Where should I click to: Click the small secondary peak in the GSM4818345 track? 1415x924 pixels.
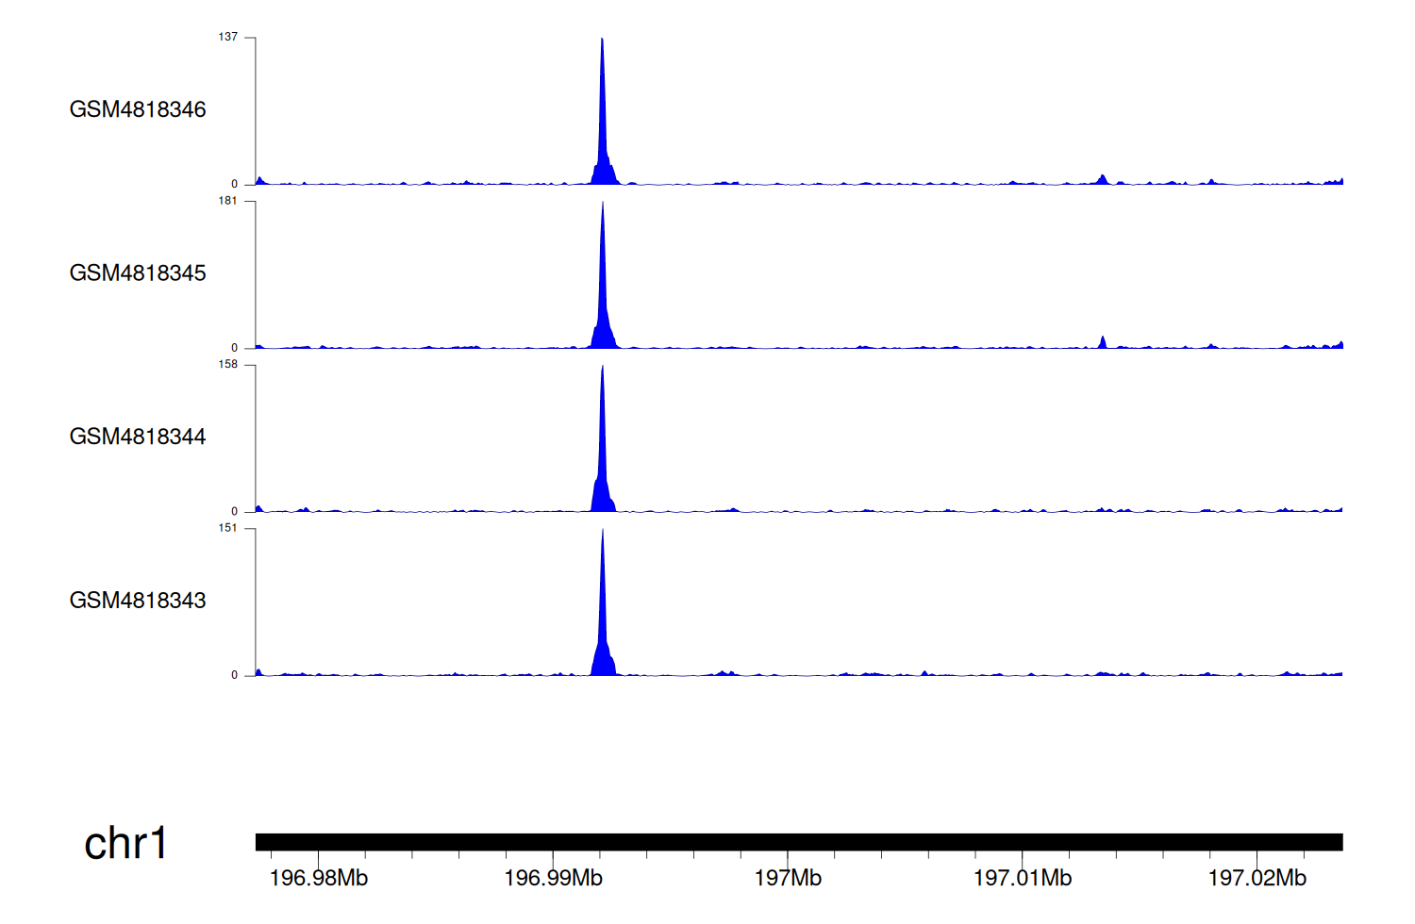point(1102,342)
